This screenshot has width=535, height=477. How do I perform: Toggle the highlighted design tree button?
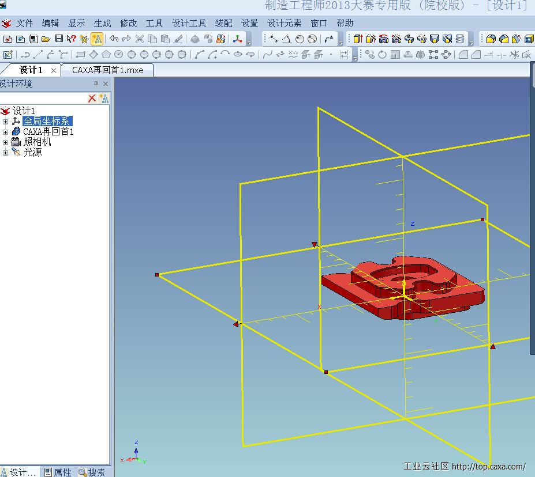(x=97, y=39)
